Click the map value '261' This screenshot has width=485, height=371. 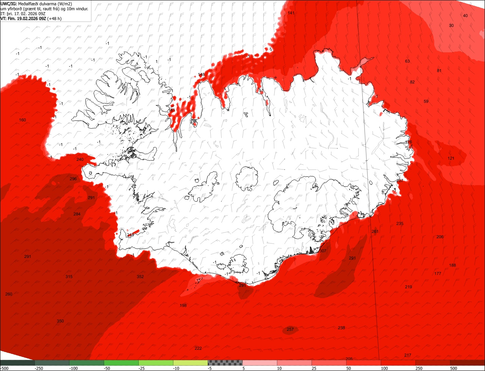tap(375, 231)
